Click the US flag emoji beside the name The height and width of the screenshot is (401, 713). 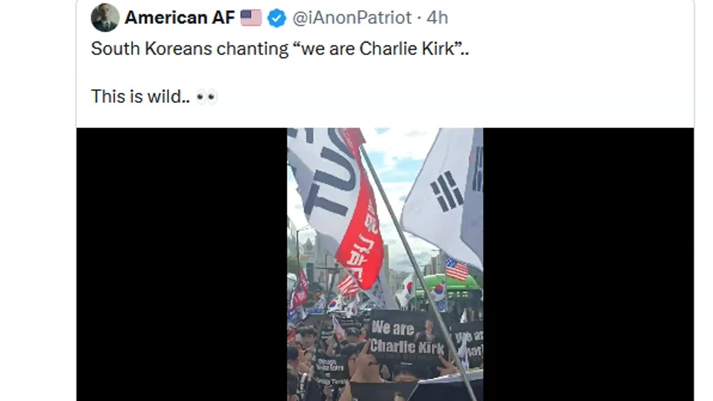(251, 18)
